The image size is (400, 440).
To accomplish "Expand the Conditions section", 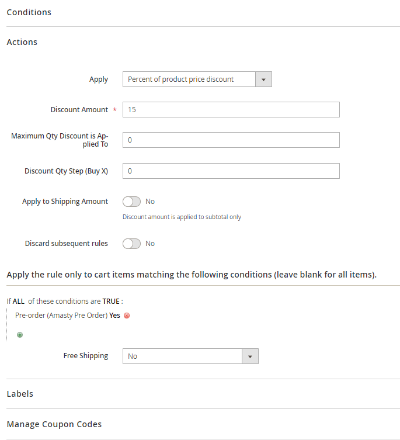I will (29, 12).
